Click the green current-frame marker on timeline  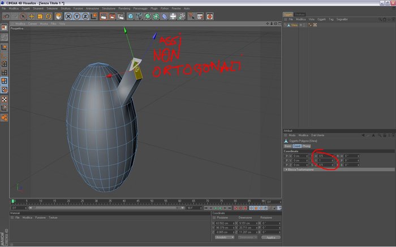coord(13,201)
